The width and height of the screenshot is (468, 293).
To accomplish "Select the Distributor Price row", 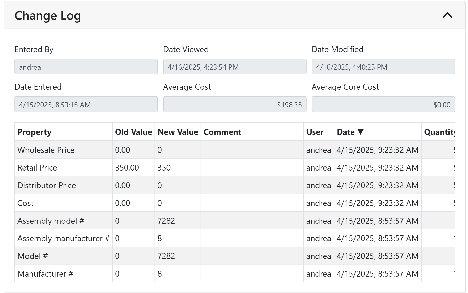I will (x=47, y=185).
